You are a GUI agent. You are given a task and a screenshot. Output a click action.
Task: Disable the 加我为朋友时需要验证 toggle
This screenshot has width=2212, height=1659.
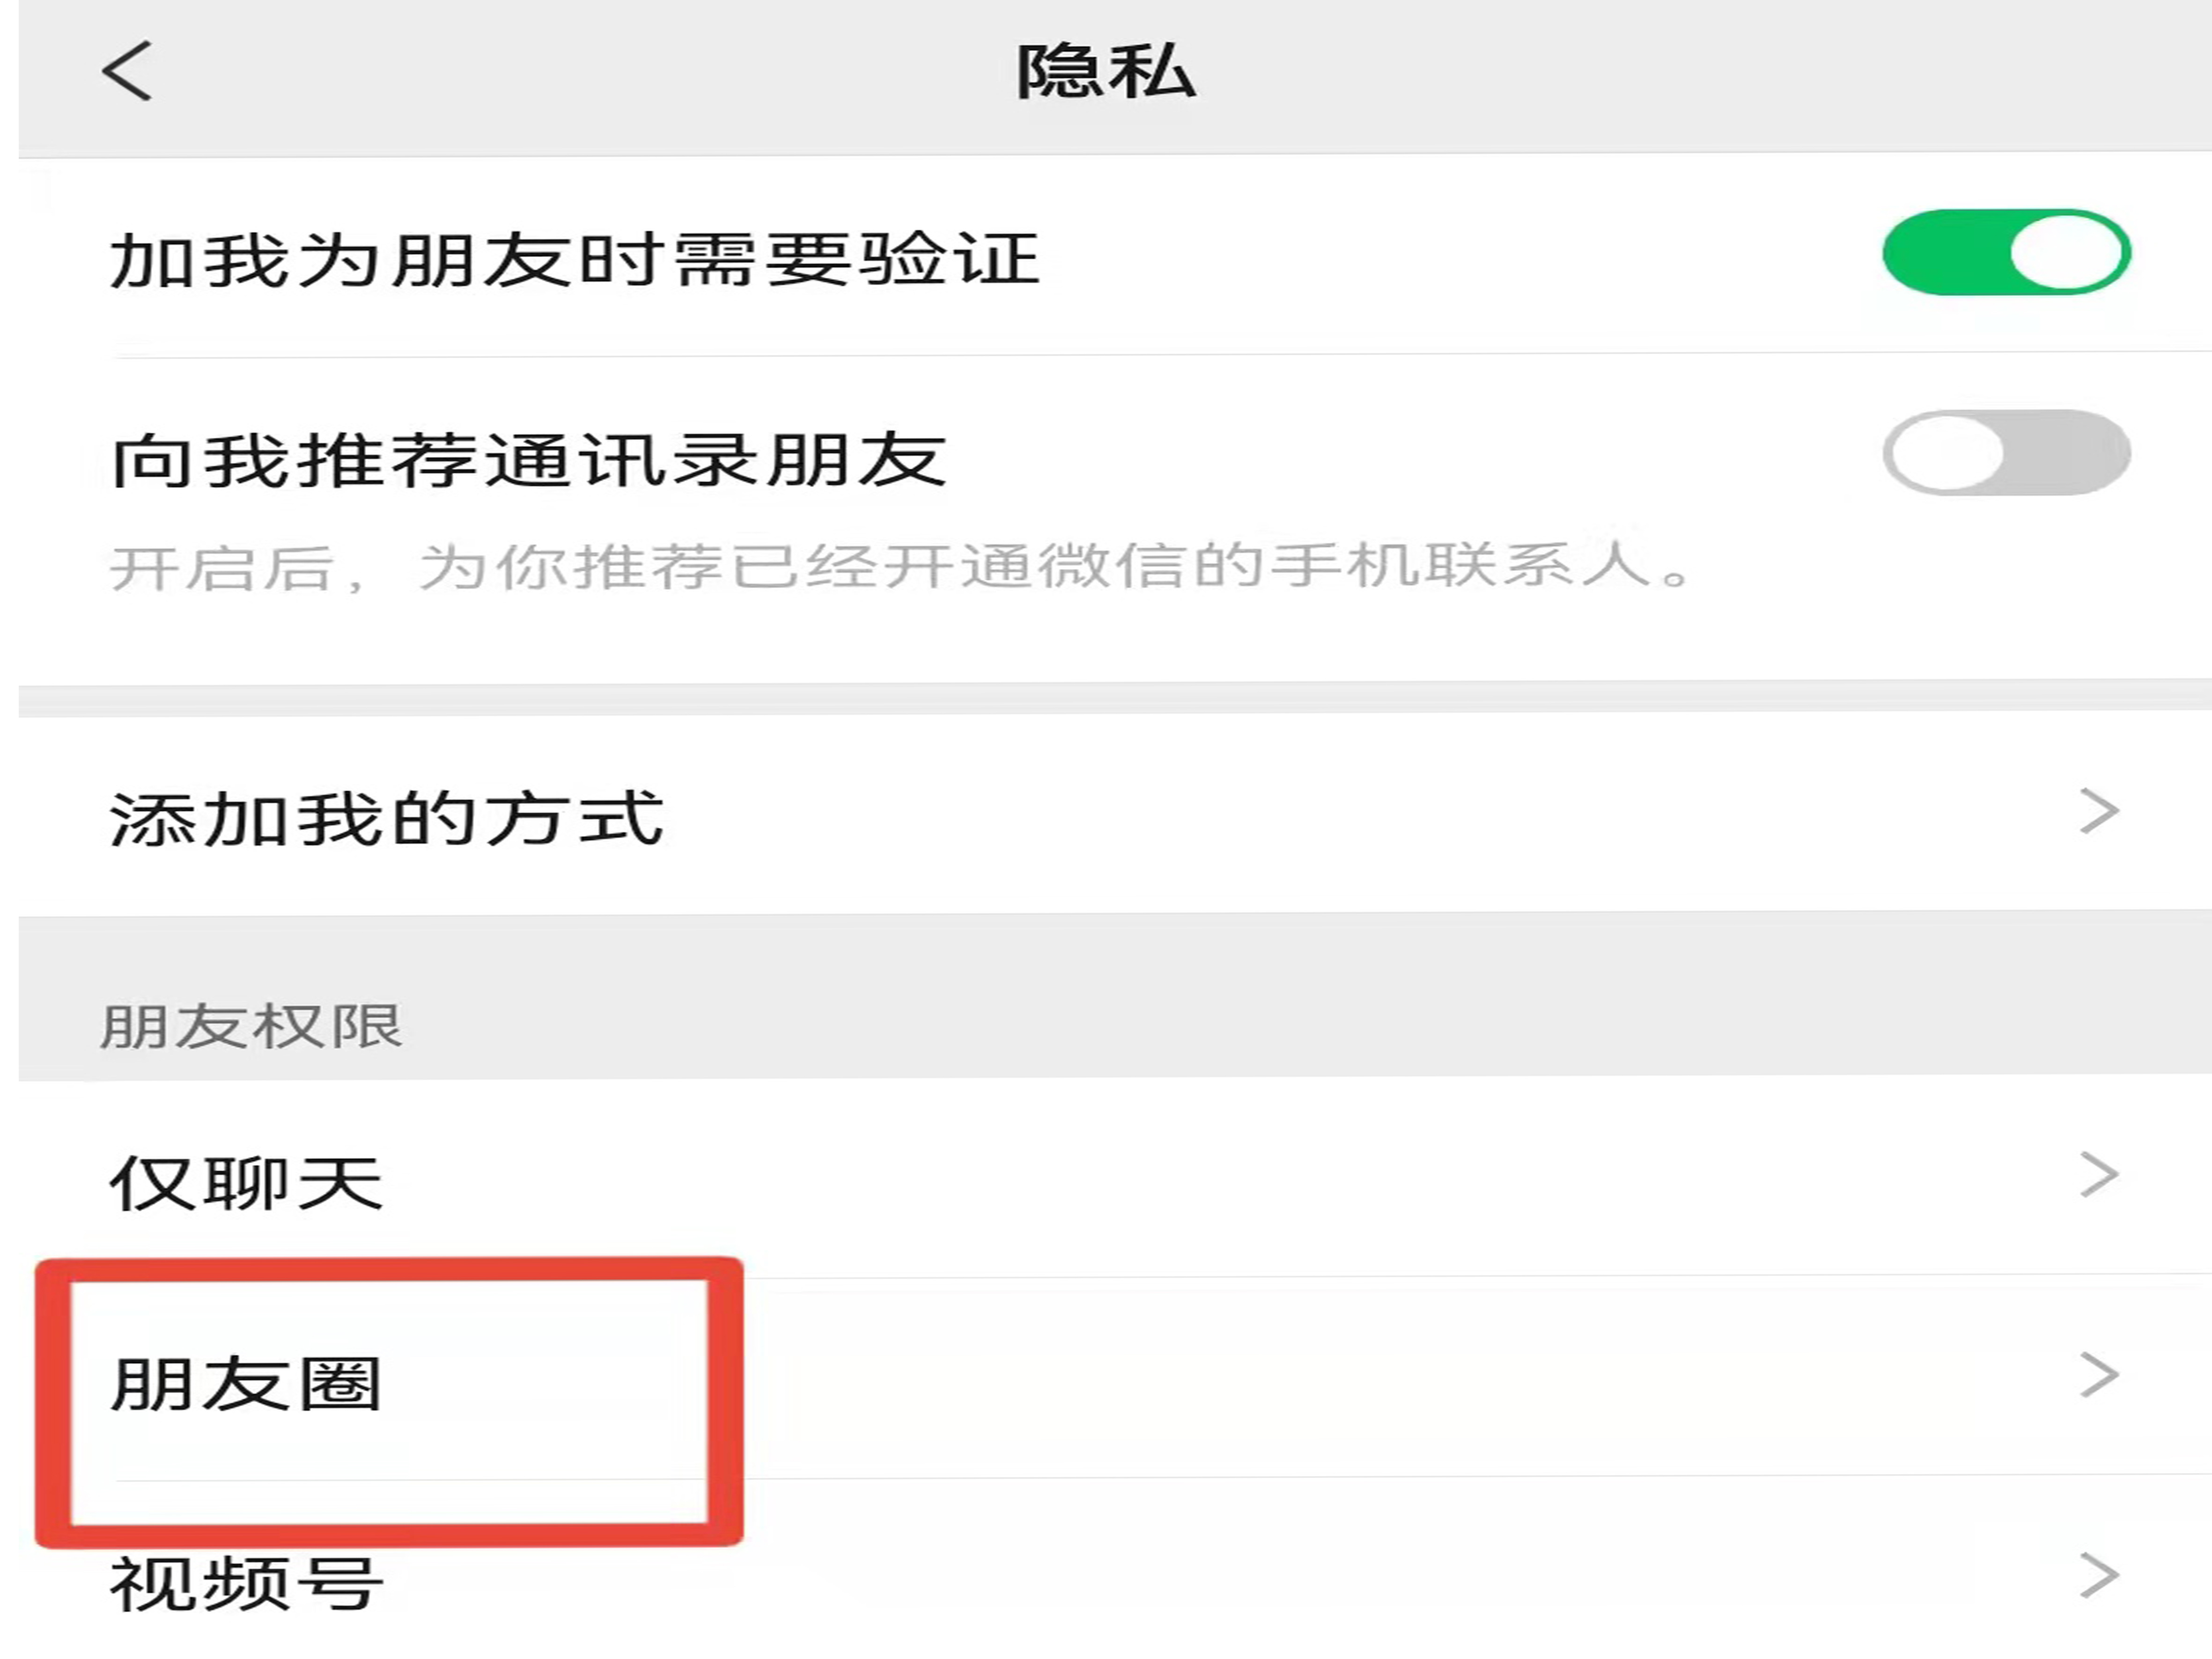pos(2005,252)
